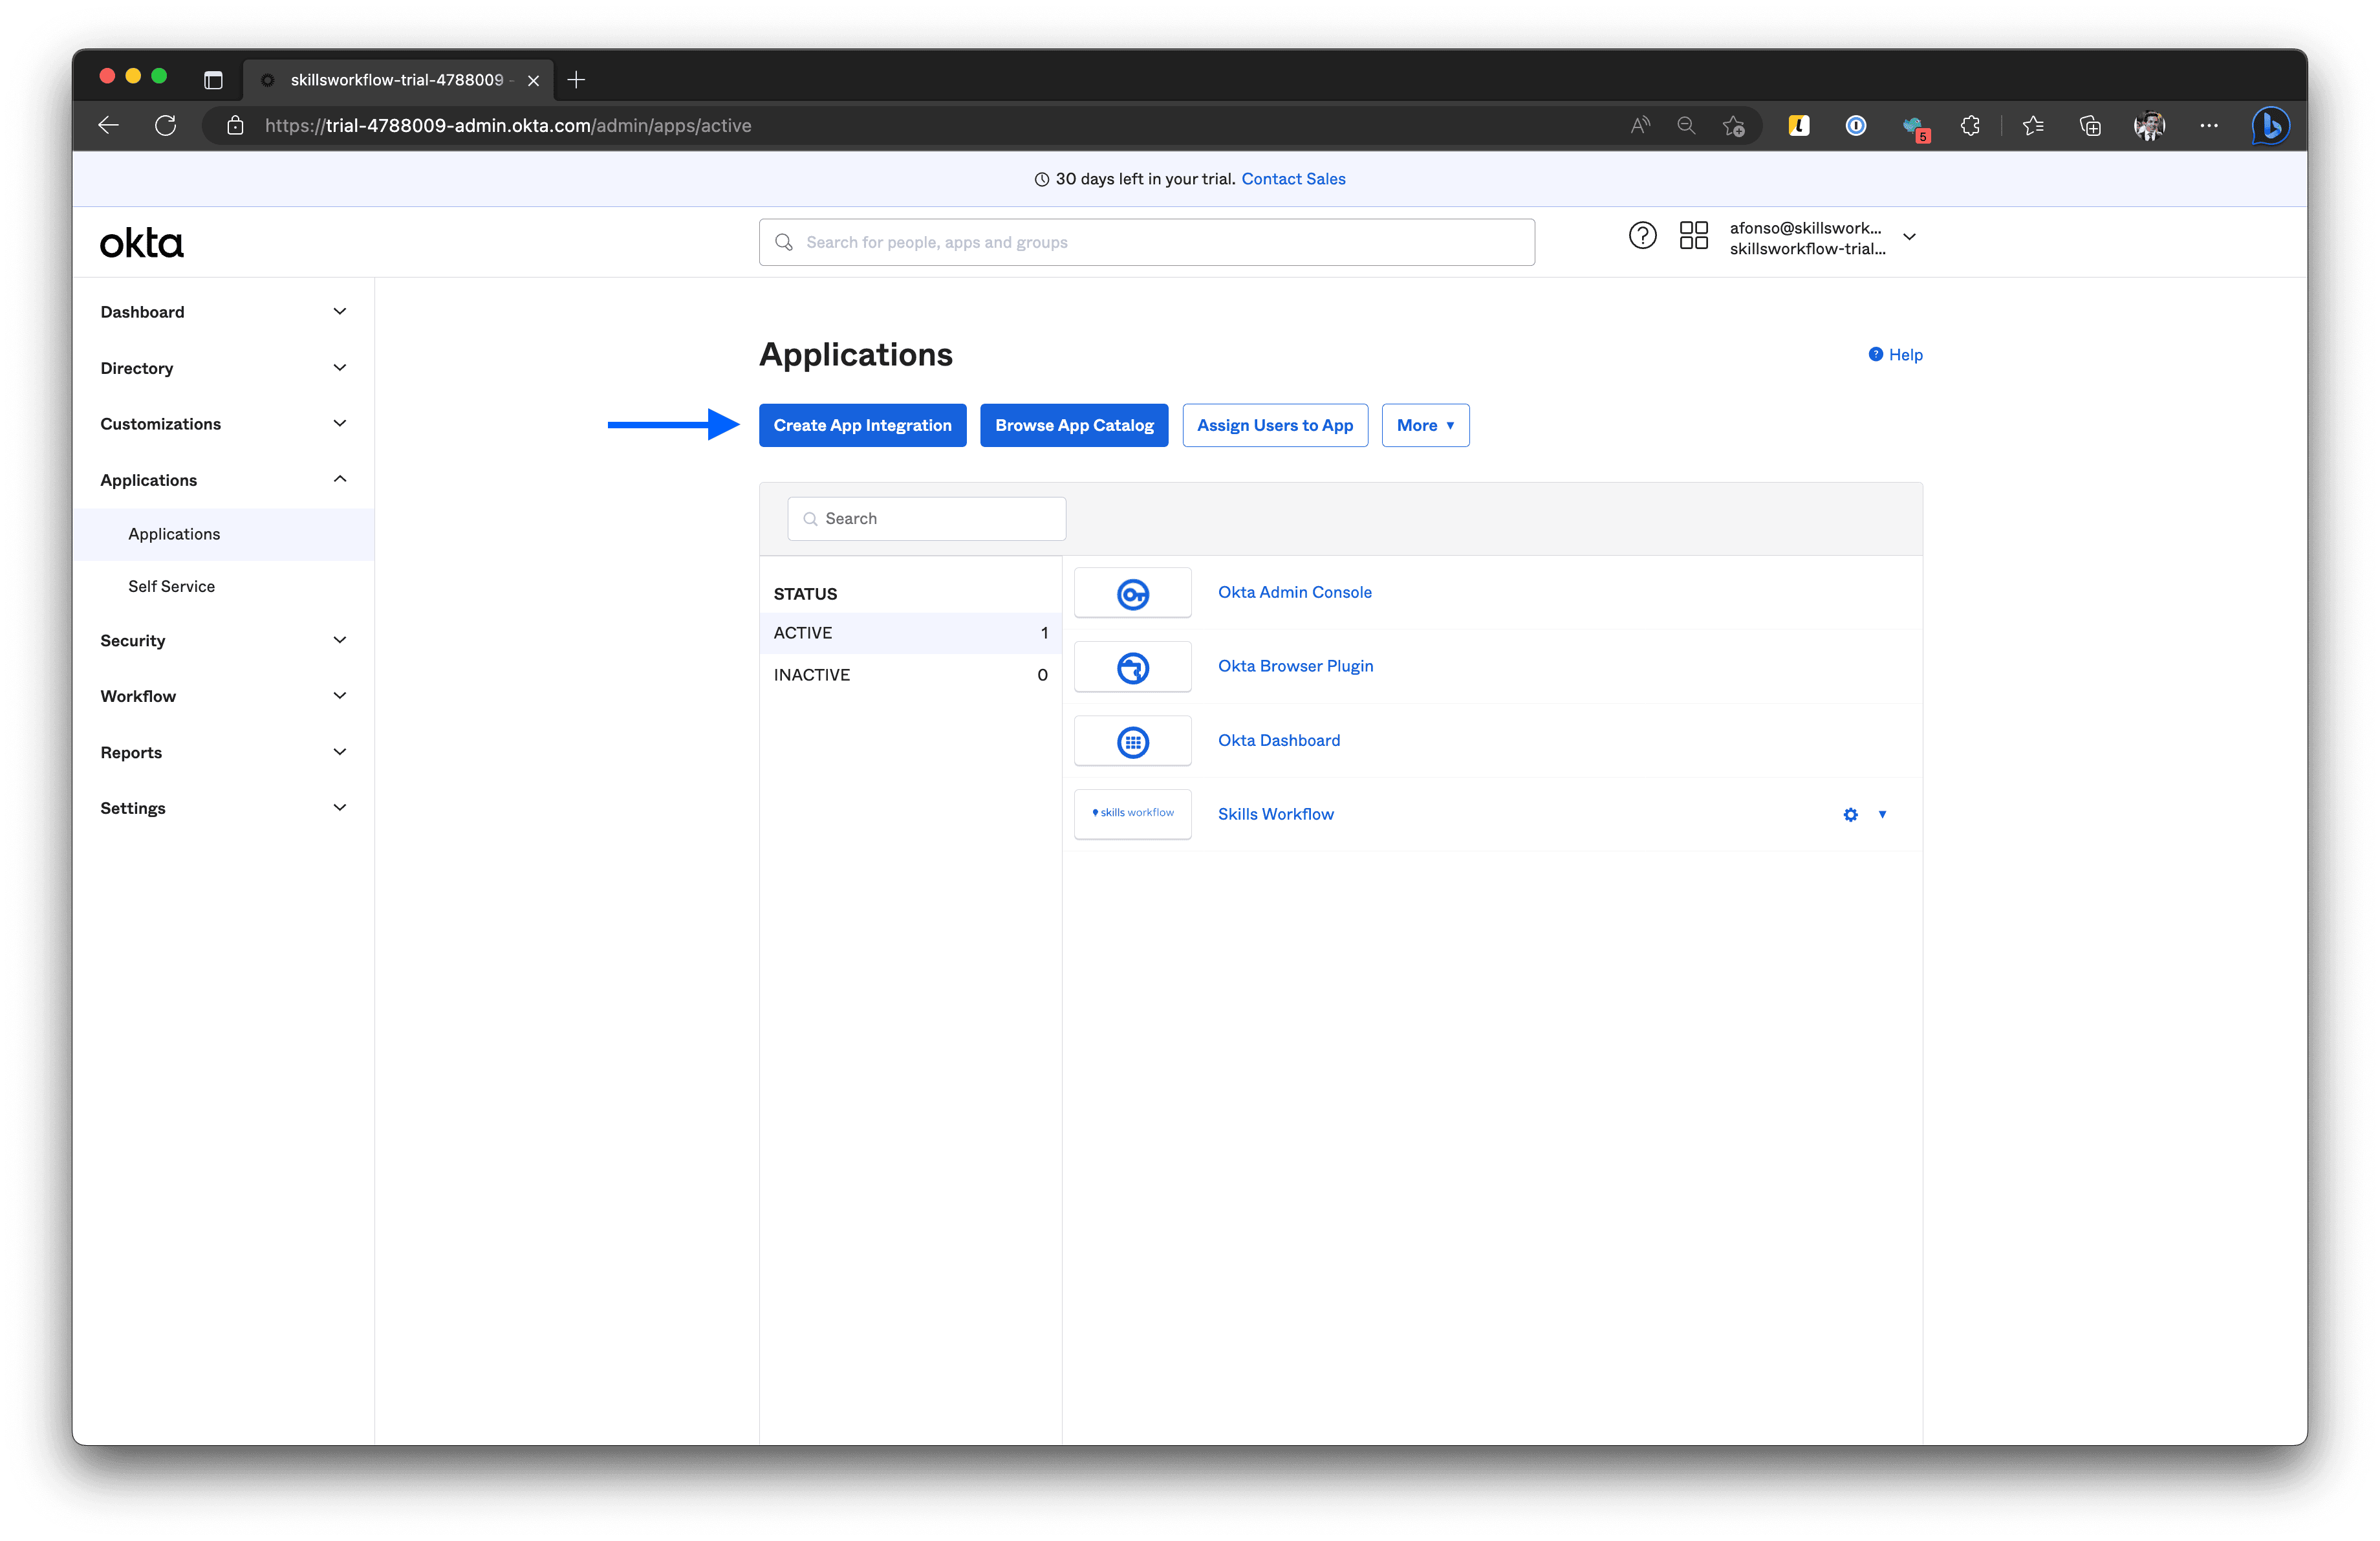Open the More dropdown button

(x=1425, y=426)
